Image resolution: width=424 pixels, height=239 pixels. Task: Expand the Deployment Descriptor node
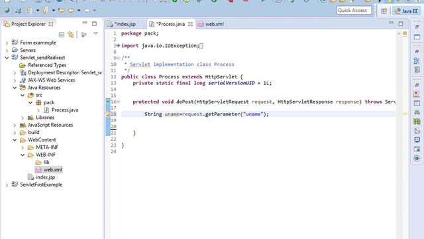tap(15, 72)
